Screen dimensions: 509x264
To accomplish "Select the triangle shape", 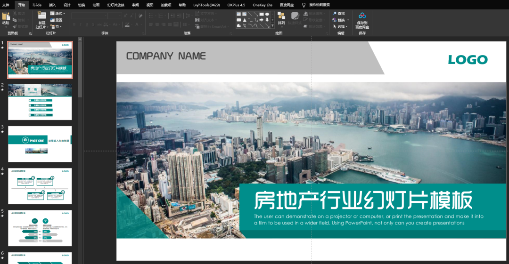I will click(245, 20).
